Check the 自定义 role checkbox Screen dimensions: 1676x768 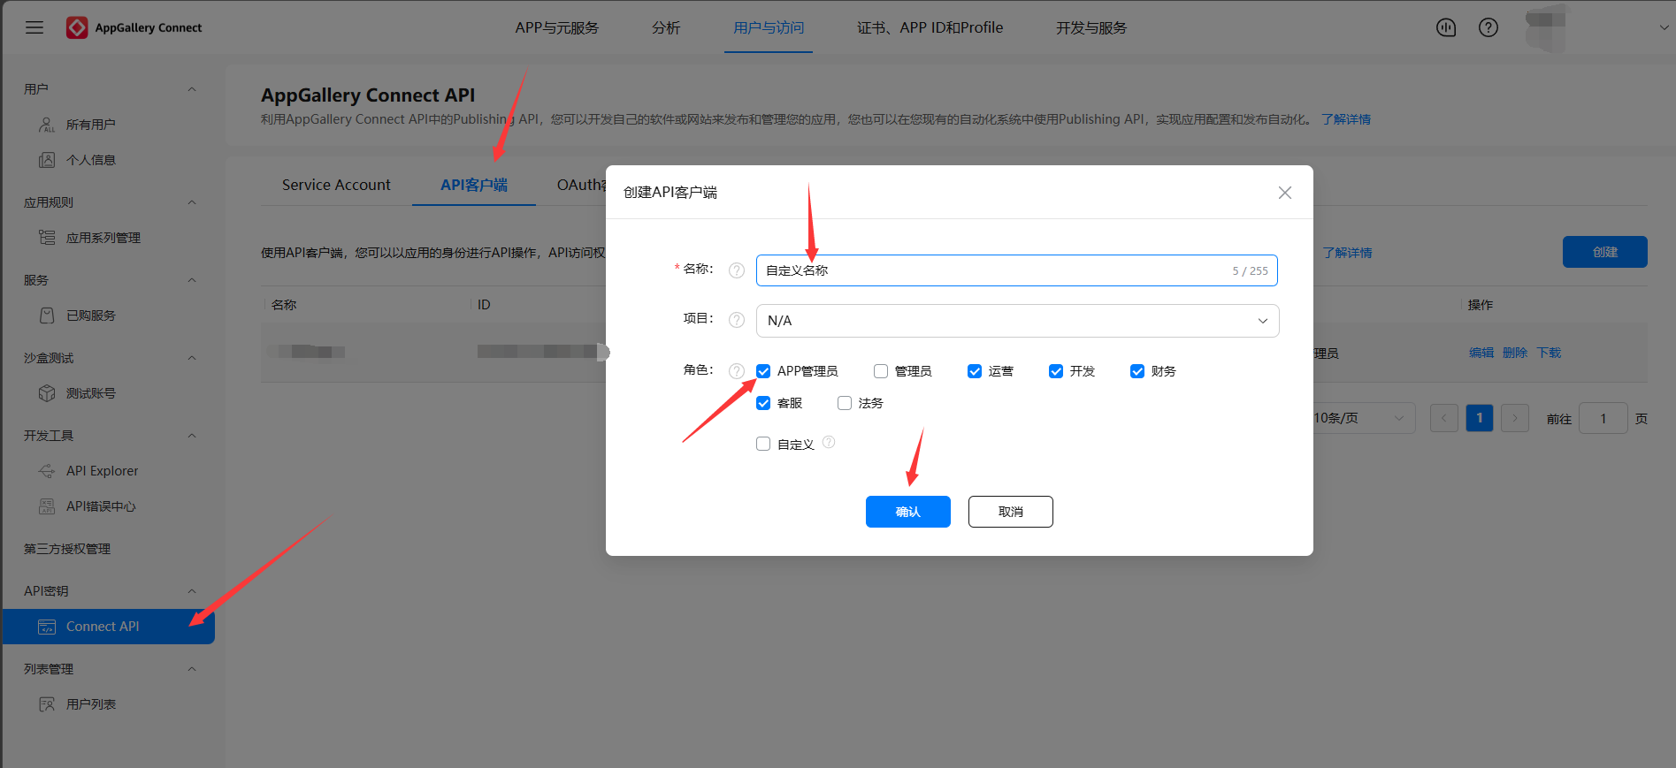pyautogui.click(x=763, y=444)
